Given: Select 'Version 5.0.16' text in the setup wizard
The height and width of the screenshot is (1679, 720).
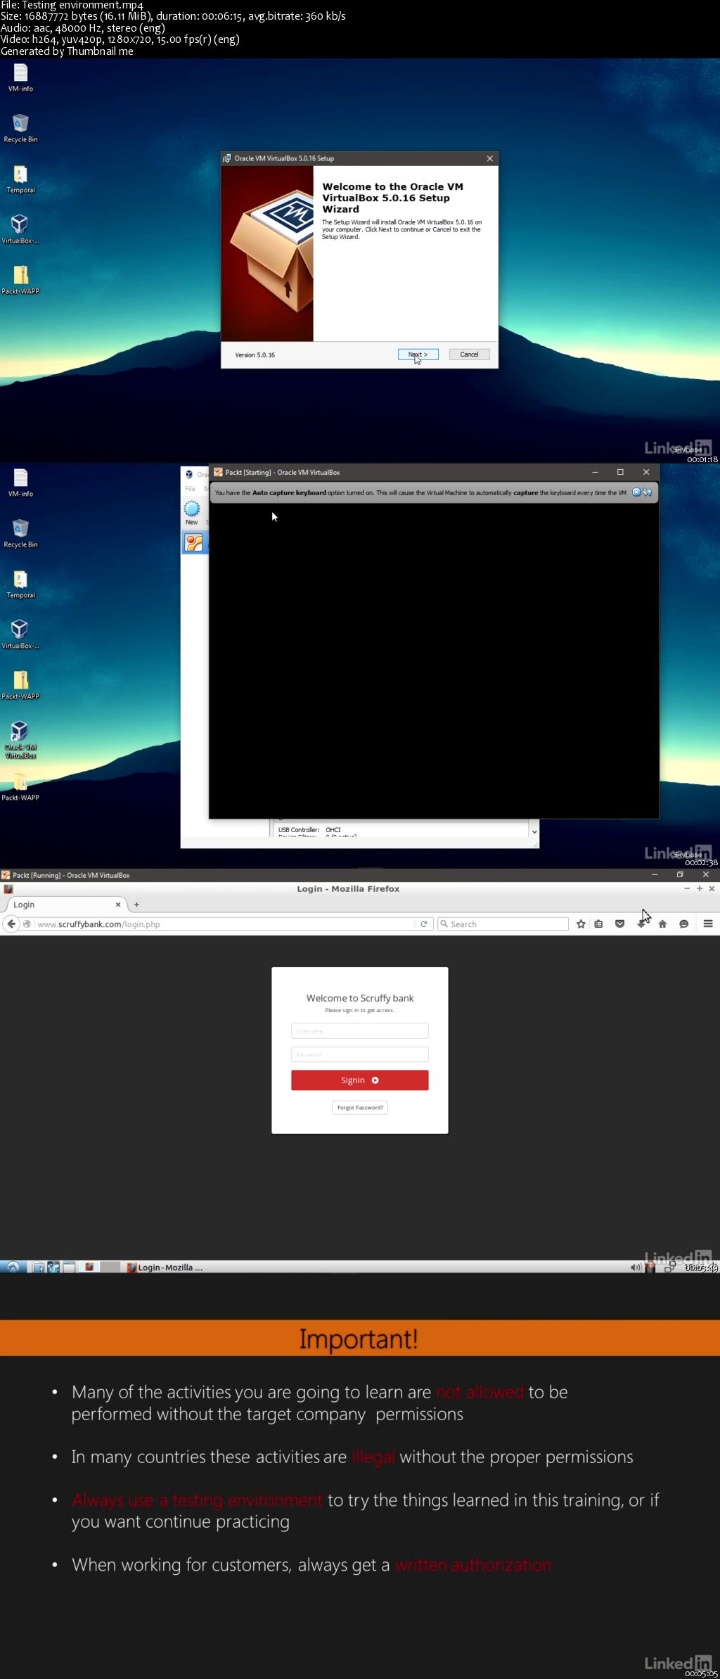Looking at the screenshot, I should pos(255,355).
